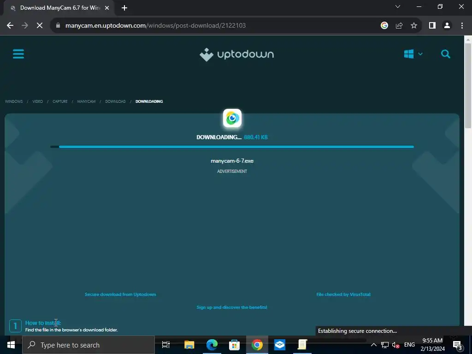Open Secure download from Uptodown link

[x=120, y=295]
